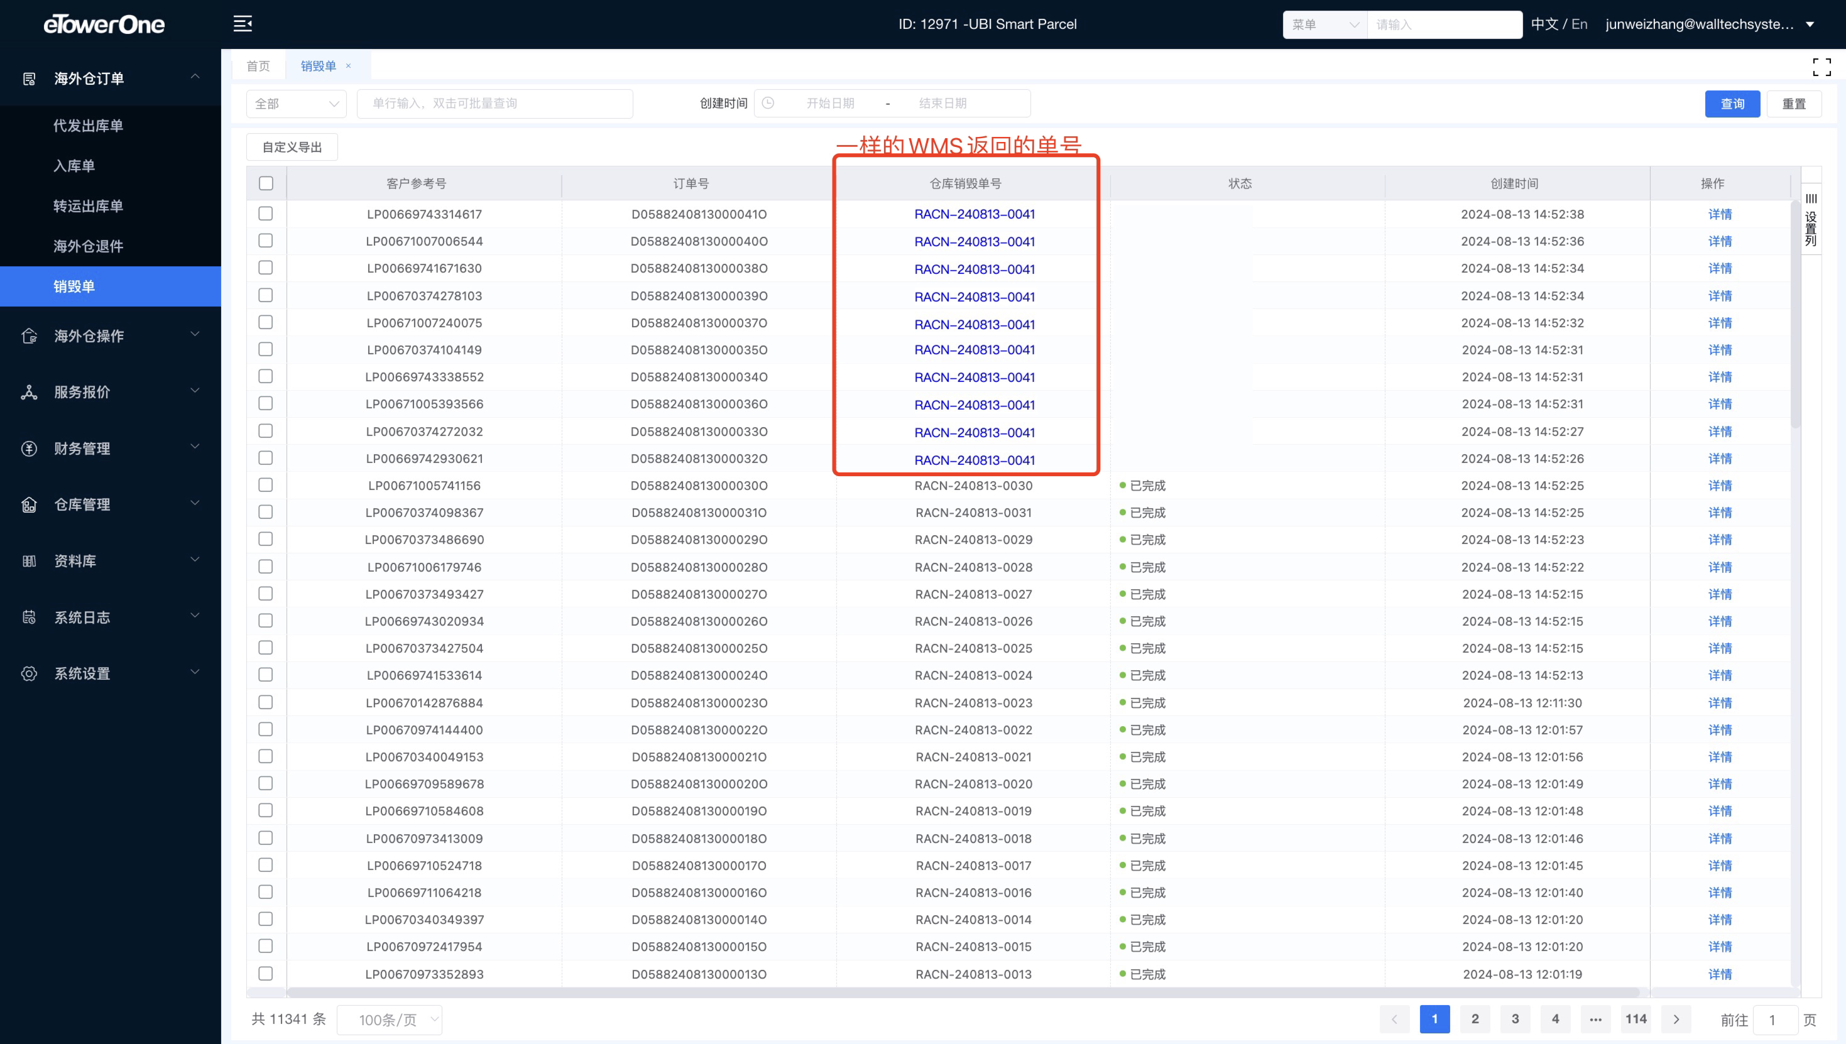Click the 资料库 library icon

29,561
